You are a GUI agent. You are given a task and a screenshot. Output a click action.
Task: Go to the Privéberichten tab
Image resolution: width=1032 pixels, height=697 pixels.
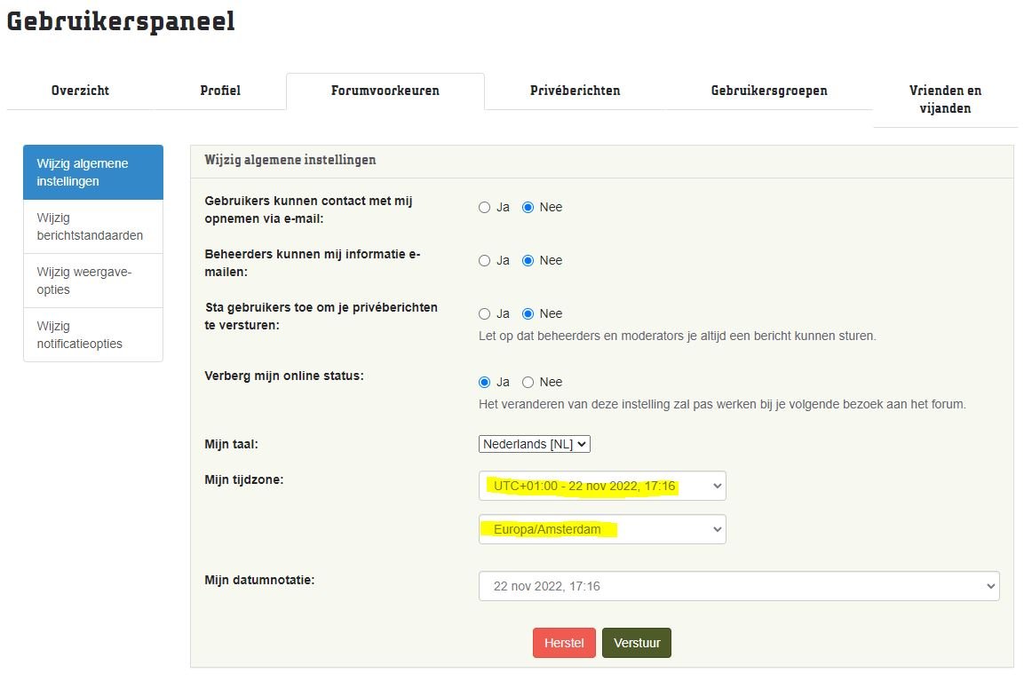(x=575, y=91)
